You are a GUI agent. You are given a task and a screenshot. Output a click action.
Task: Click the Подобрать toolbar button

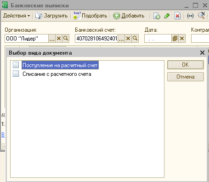[x=90, y=16]
